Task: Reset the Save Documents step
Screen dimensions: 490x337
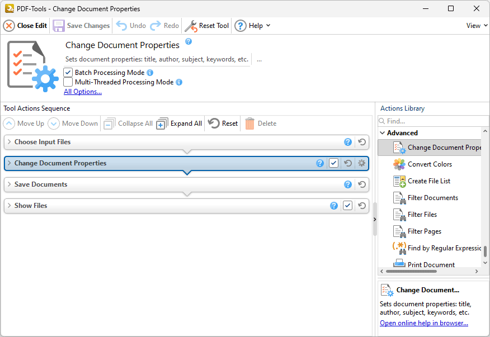Action: click(x=362, y=184)
